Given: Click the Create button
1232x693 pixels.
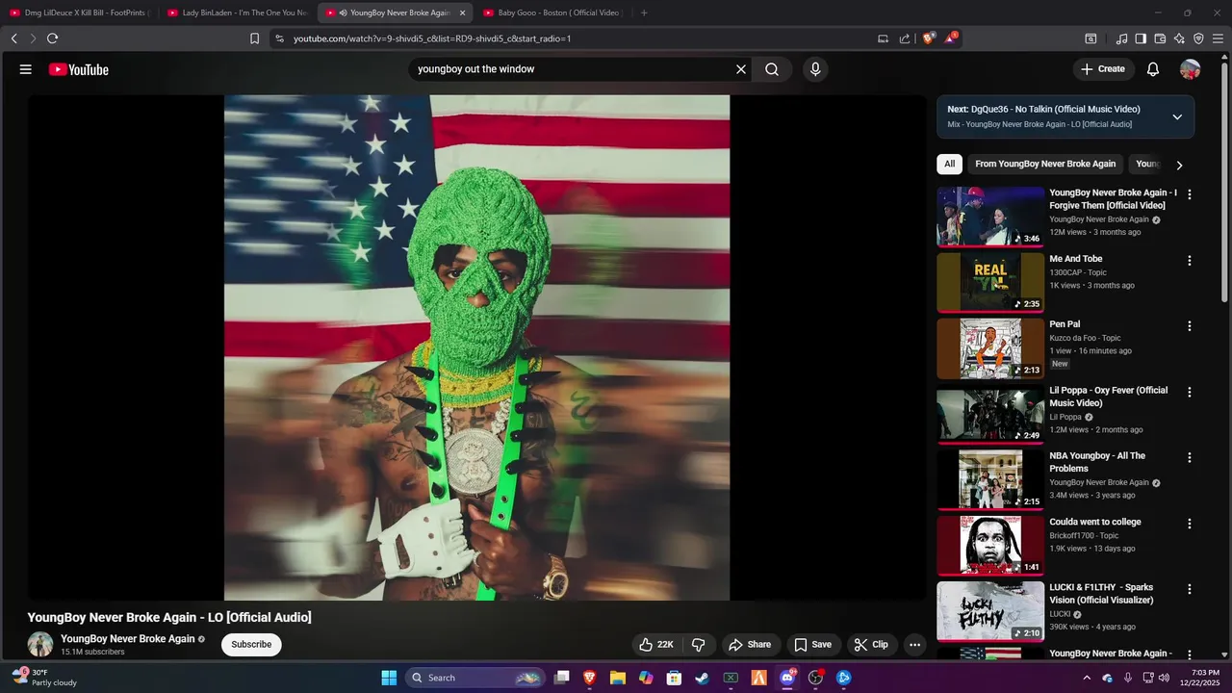Looking at the screenshot, I should (x=1102, y=69).
